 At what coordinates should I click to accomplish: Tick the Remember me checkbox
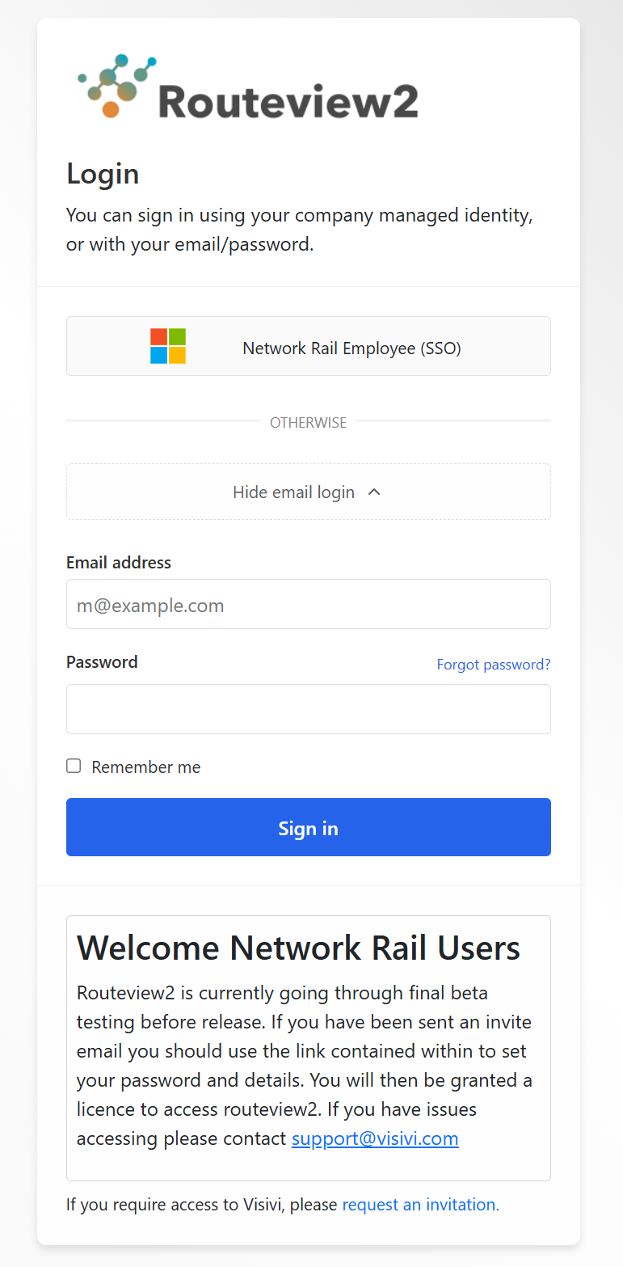(x=74, y=766)
